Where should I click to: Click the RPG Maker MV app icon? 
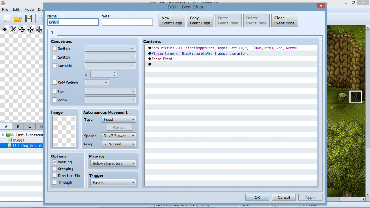(3, 3)
